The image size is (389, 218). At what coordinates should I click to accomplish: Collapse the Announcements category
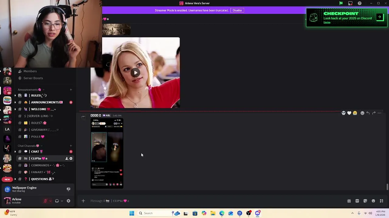[x=31, y=90]
